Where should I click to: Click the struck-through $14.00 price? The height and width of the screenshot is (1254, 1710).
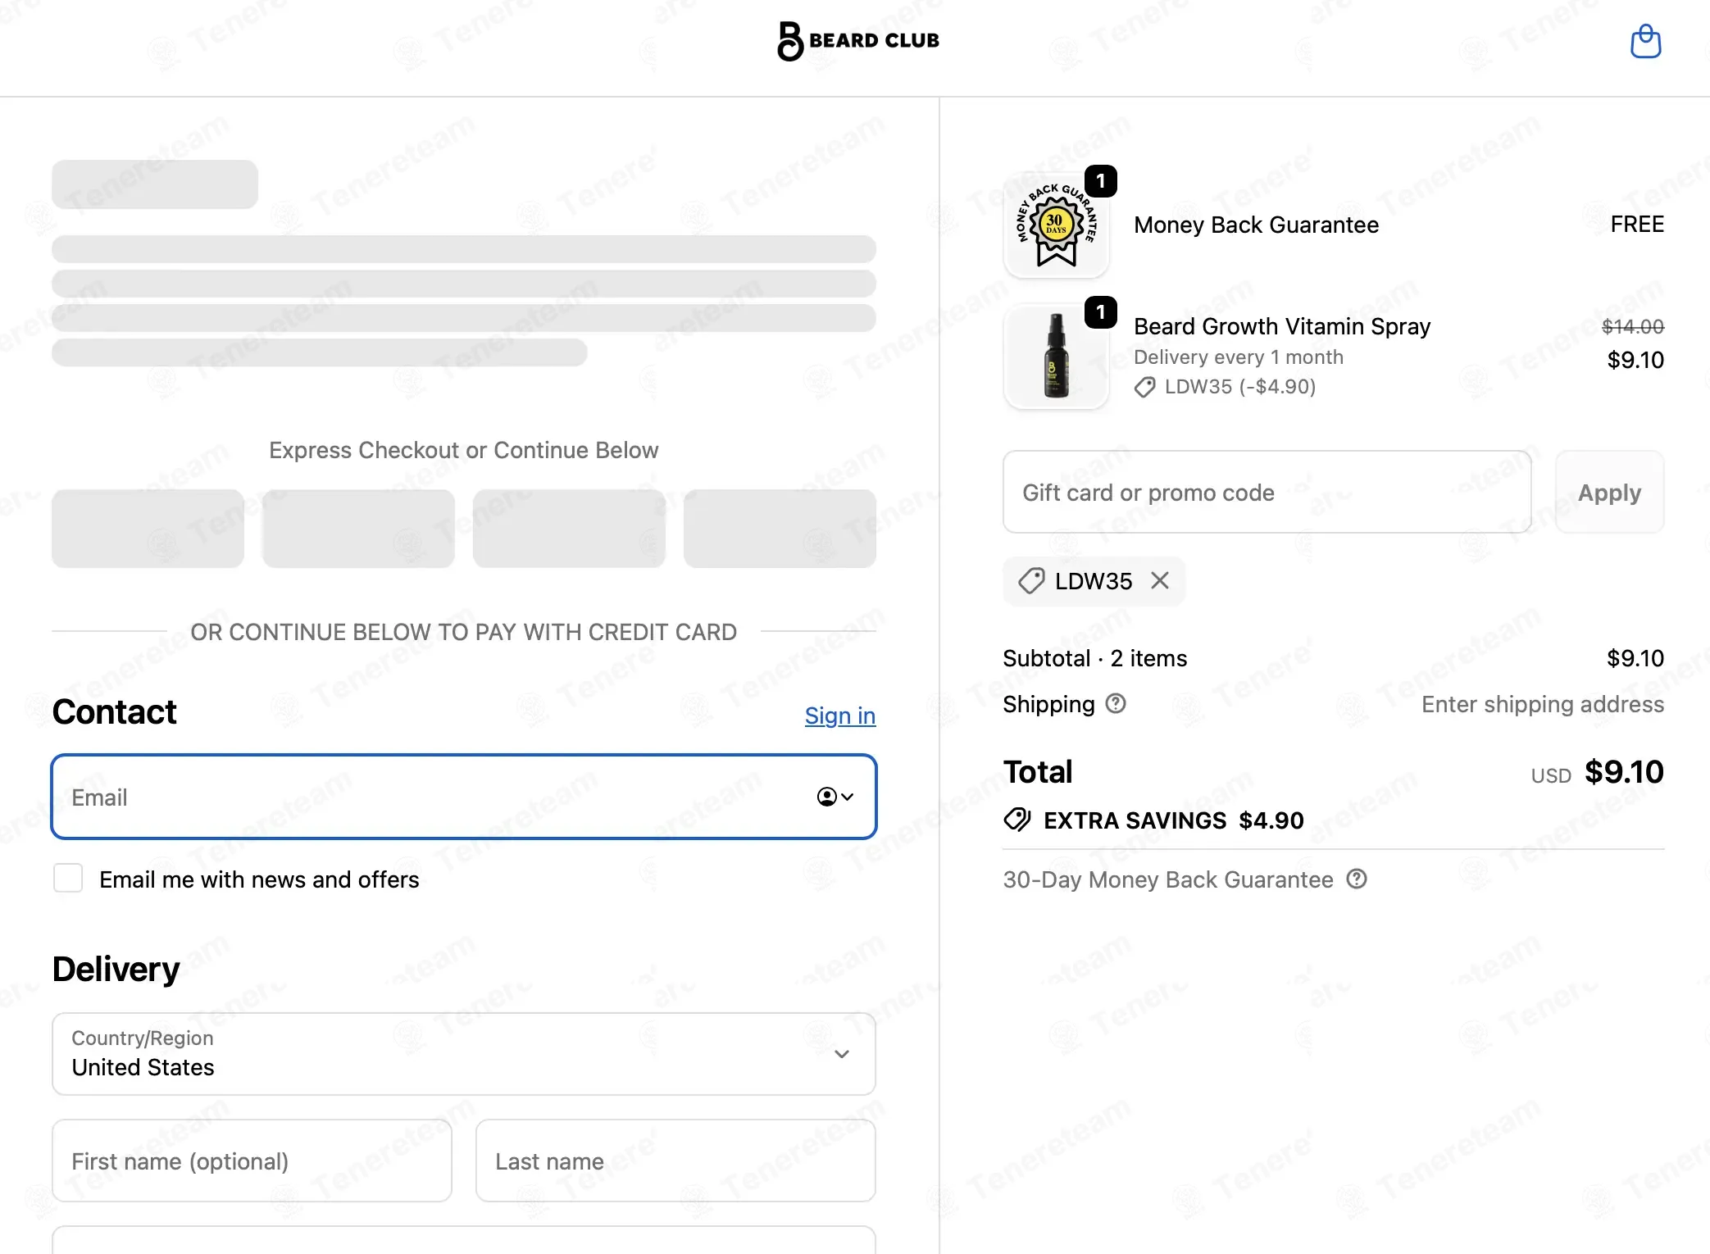(1633, 326)
